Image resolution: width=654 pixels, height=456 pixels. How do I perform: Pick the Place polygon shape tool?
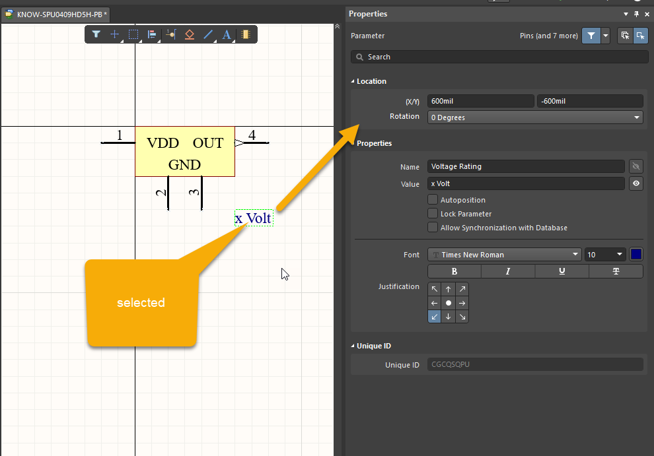tap(190, 34)
